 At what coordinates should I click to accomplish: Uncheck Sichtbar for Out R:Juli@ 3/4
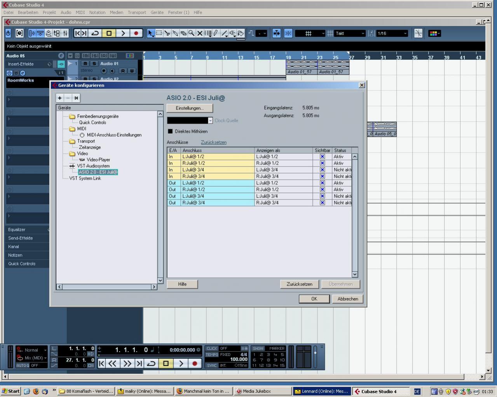click(x=322, y=203)
